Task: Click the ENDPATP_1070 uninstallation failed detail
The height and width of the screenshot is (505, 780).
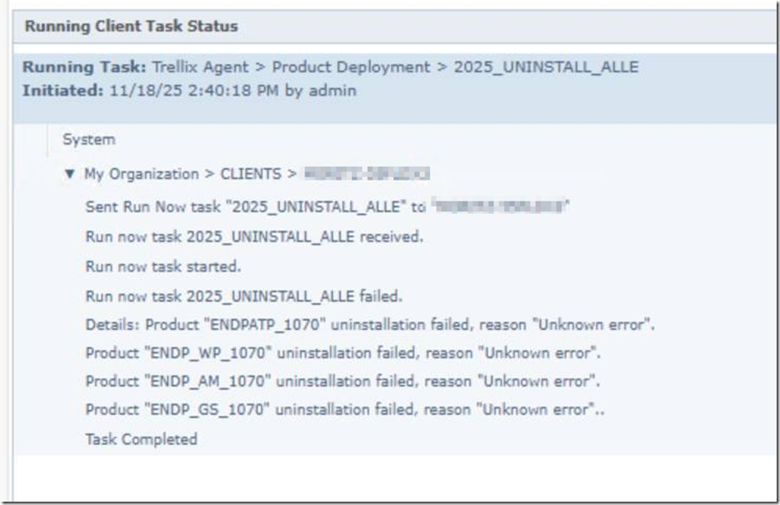Action: (x=370, y=325)
